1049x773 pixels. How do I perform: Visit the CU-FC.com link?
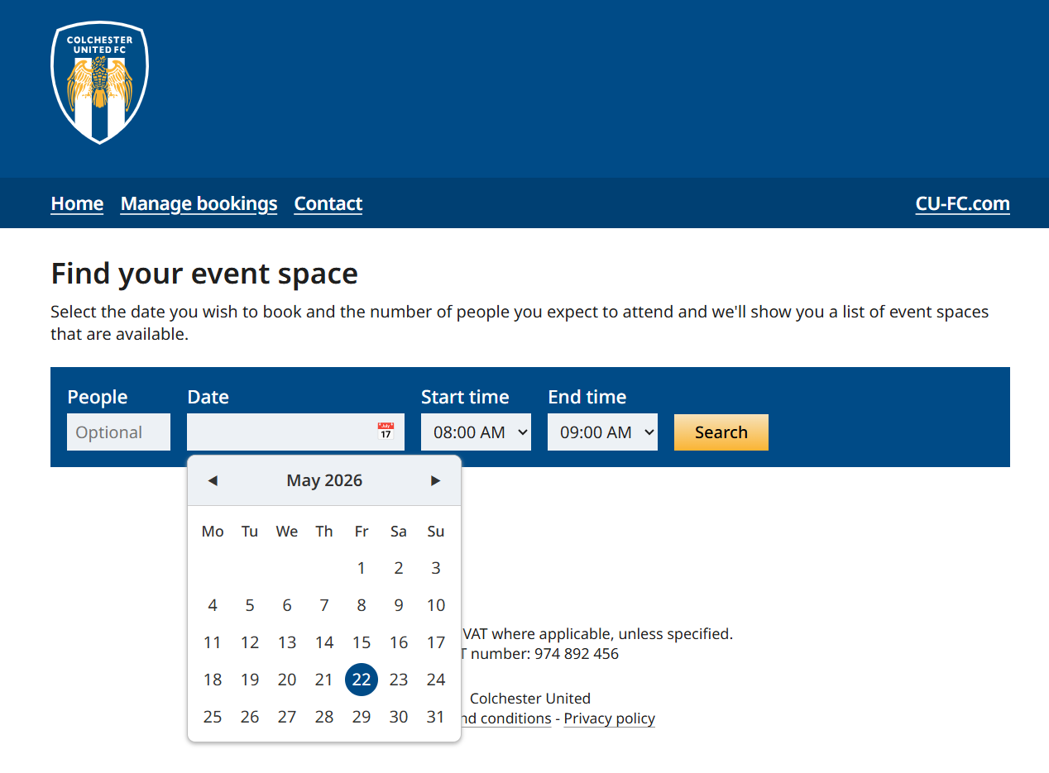pos(963,203)
